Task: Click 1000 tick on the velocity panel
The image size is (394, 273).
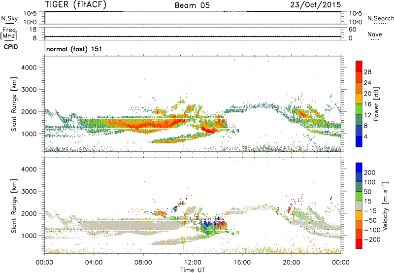Action: (x=29, y=236)
